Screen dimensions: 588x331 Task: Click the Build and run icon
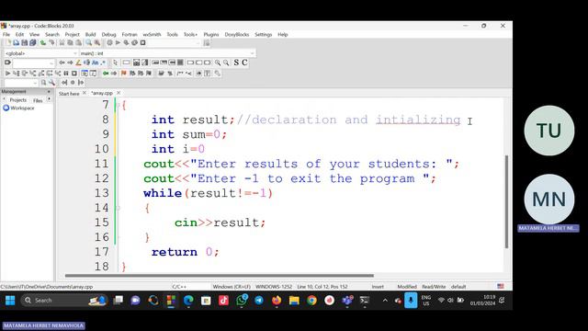click(x=126, y=43)
